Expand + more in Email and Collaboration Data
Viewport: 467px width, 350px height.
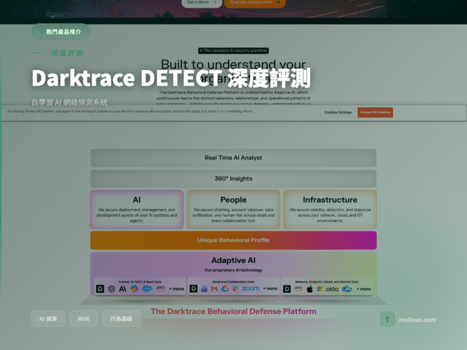[x=270, y=289]
